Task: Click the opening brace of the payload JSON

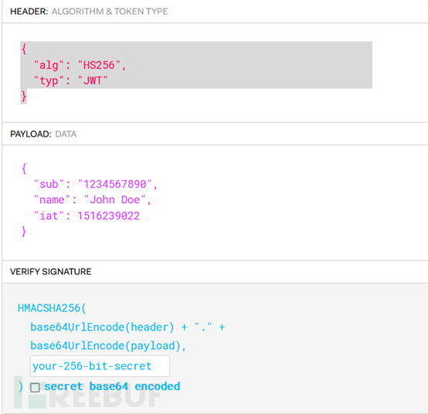Action: point(24,168)
